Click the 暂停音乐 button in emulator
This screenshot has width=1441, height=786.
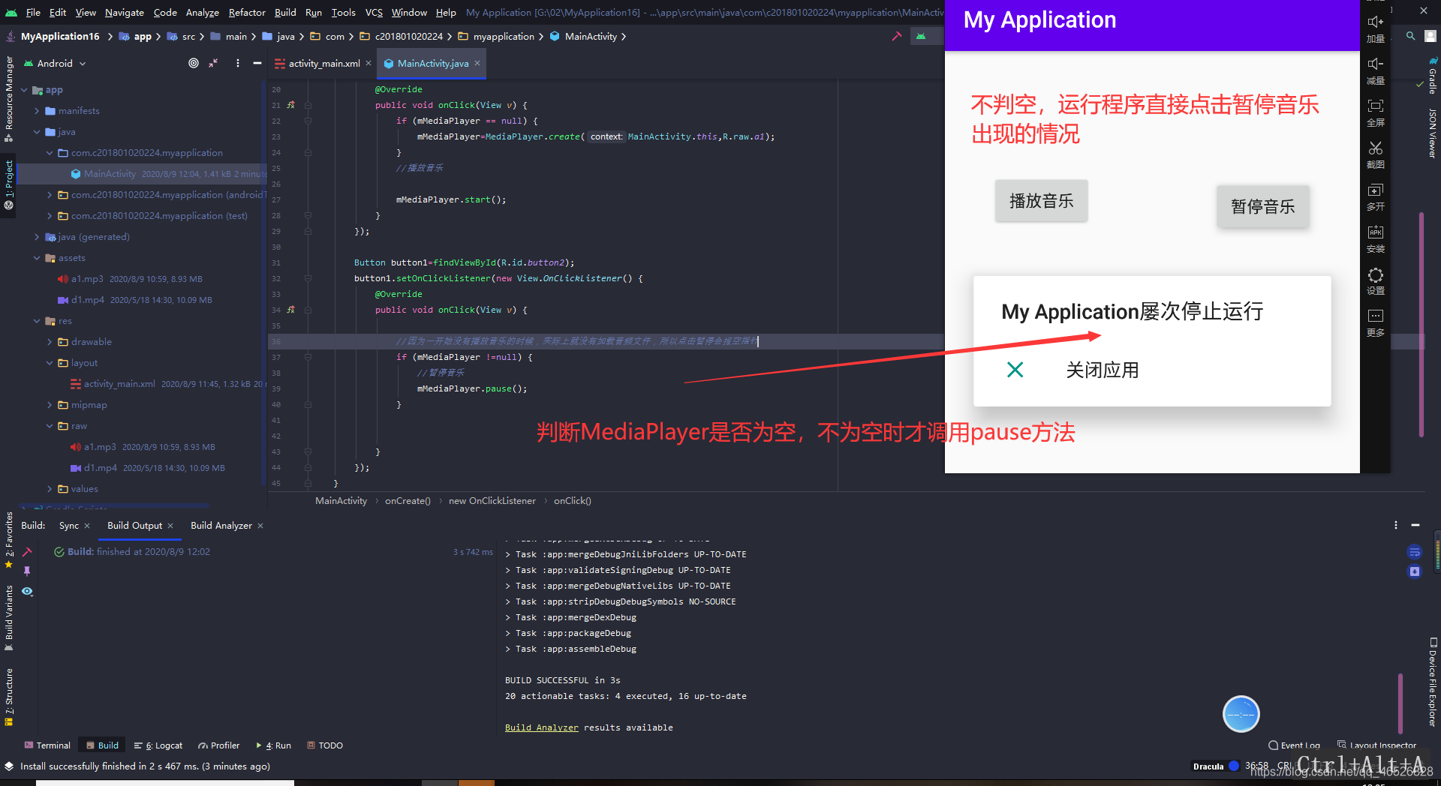point(1263,206)
